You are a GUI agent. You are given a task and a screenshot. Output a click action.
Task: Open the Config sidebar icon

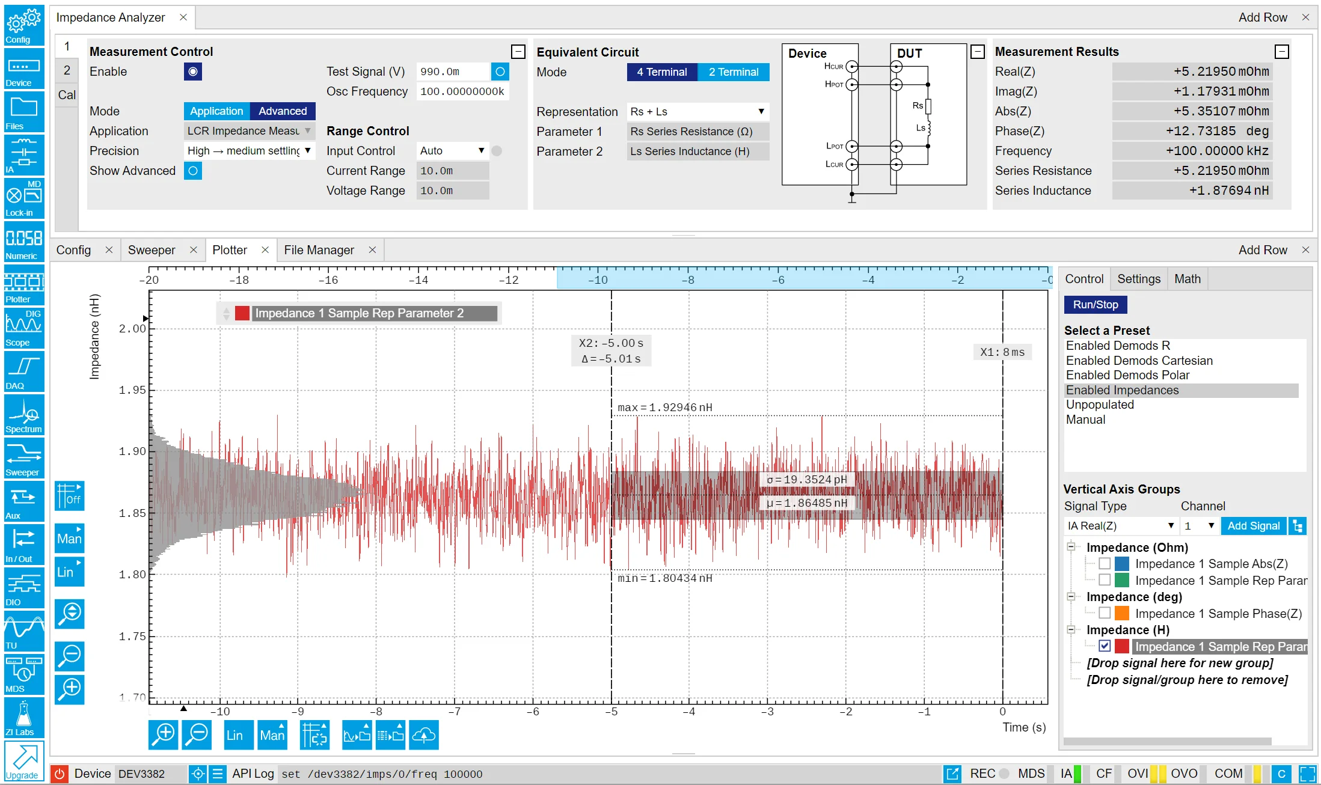click(24, 25)
